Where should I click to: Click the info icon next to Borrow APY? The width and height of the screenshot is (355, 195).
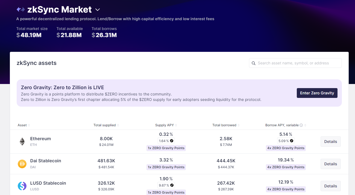(301, 125)
